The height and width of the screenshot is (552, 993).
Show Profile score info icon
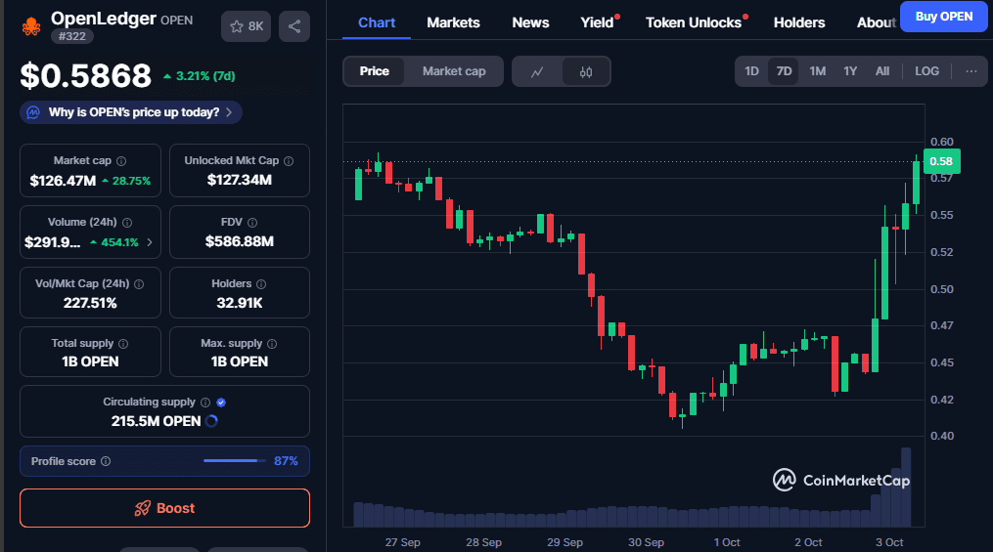click(x=106, y=461)
